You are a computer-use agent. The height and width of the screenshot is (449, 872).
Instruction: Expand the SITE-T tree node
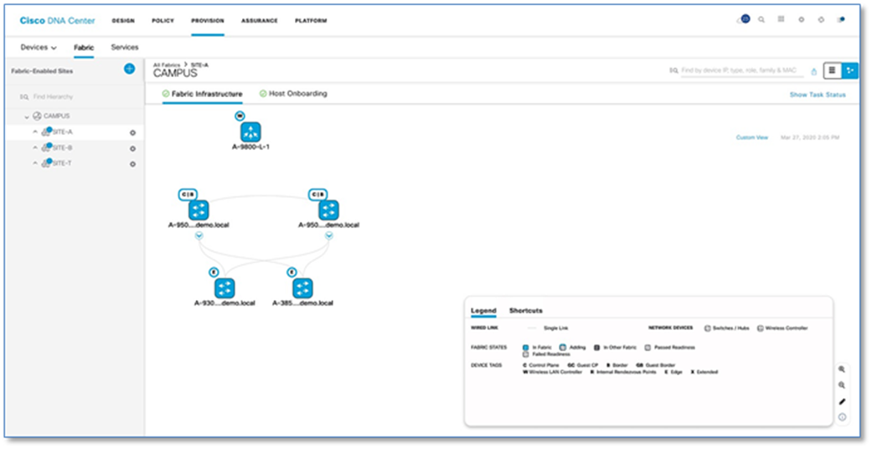pyautogui.click(x=35, y=163)
